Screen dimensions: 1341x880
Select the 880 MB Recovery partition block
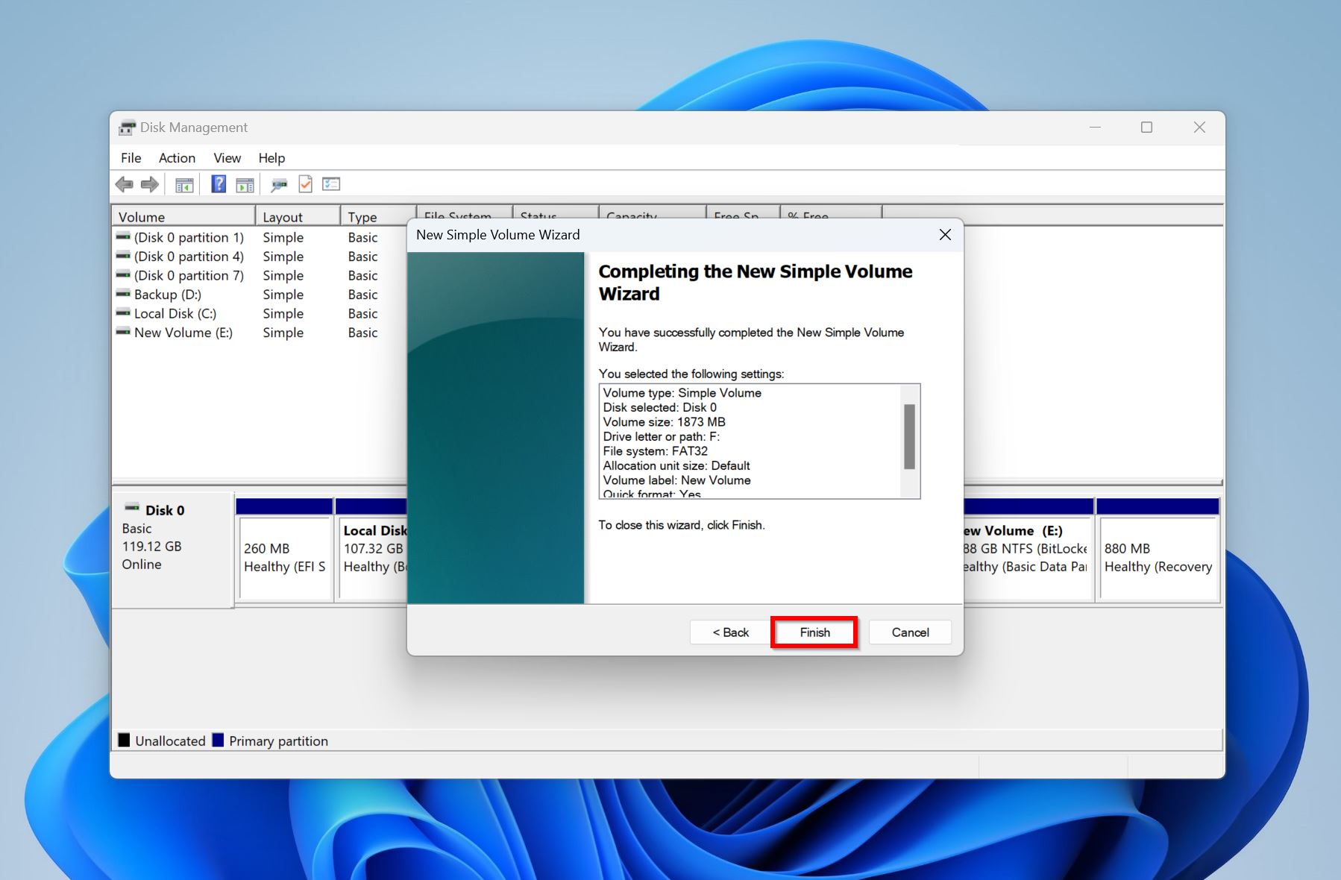[x=1158, y=558]
